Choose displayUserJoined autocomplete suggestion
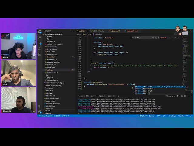The width and height of the screenshot is (194, 146). click(160, 91)
